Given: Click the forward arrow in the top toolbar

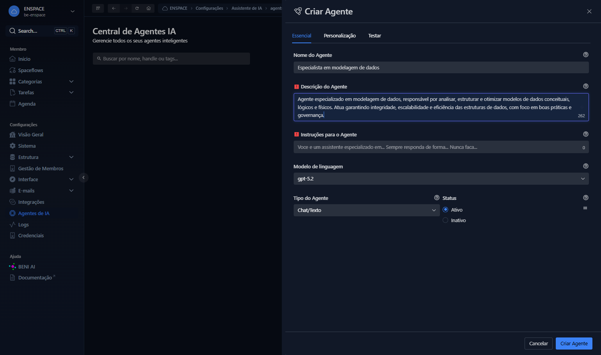Looking at the screenshot, I should [x=125, y=8].
